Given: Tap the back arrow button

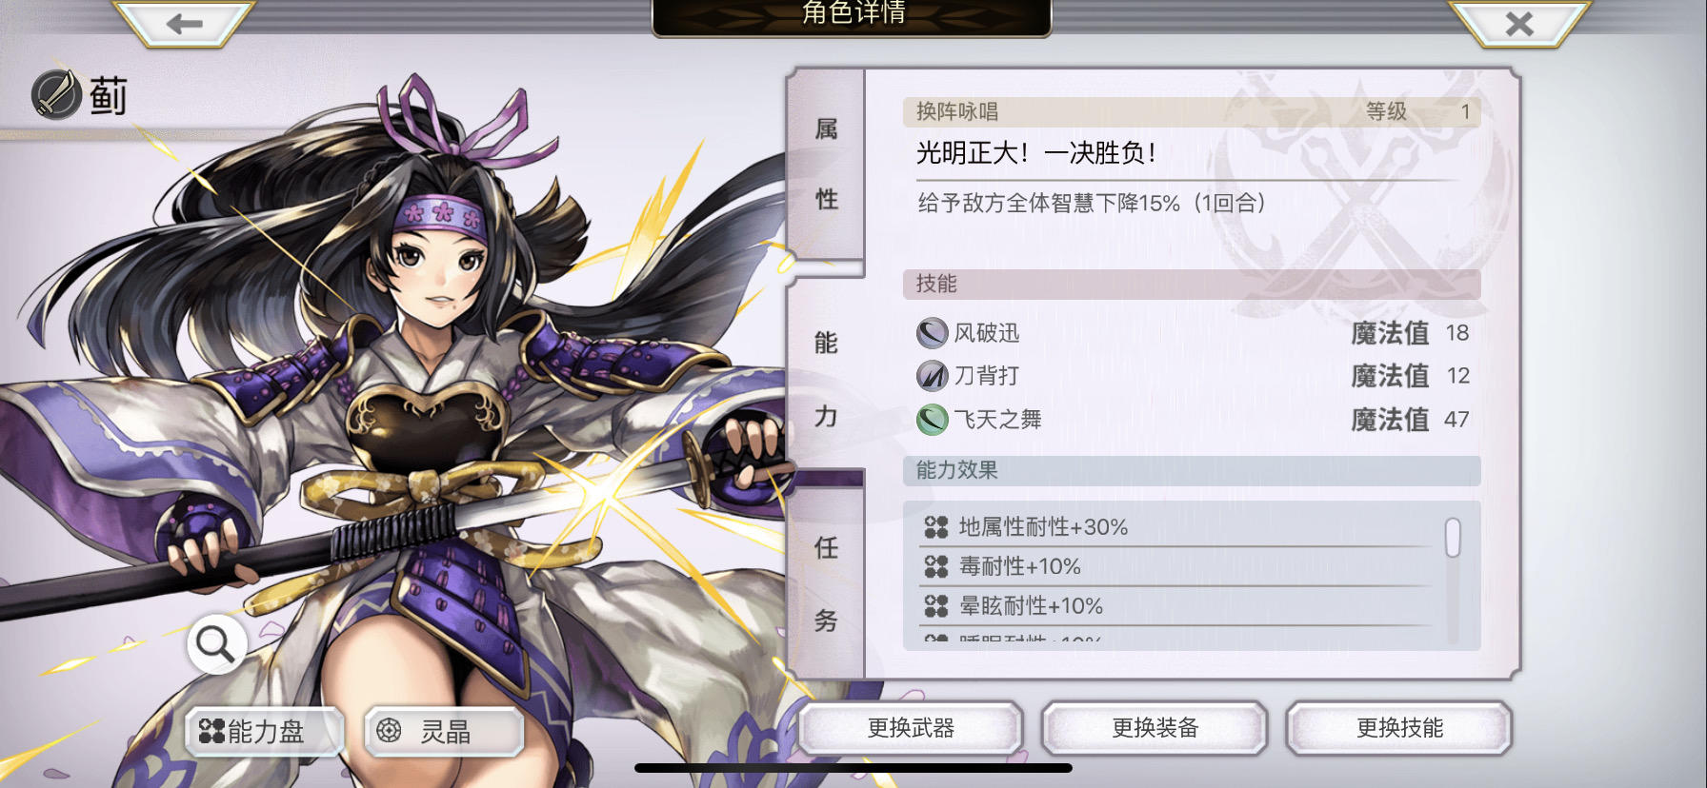Looking at the screenshot, I should point(184,23).
